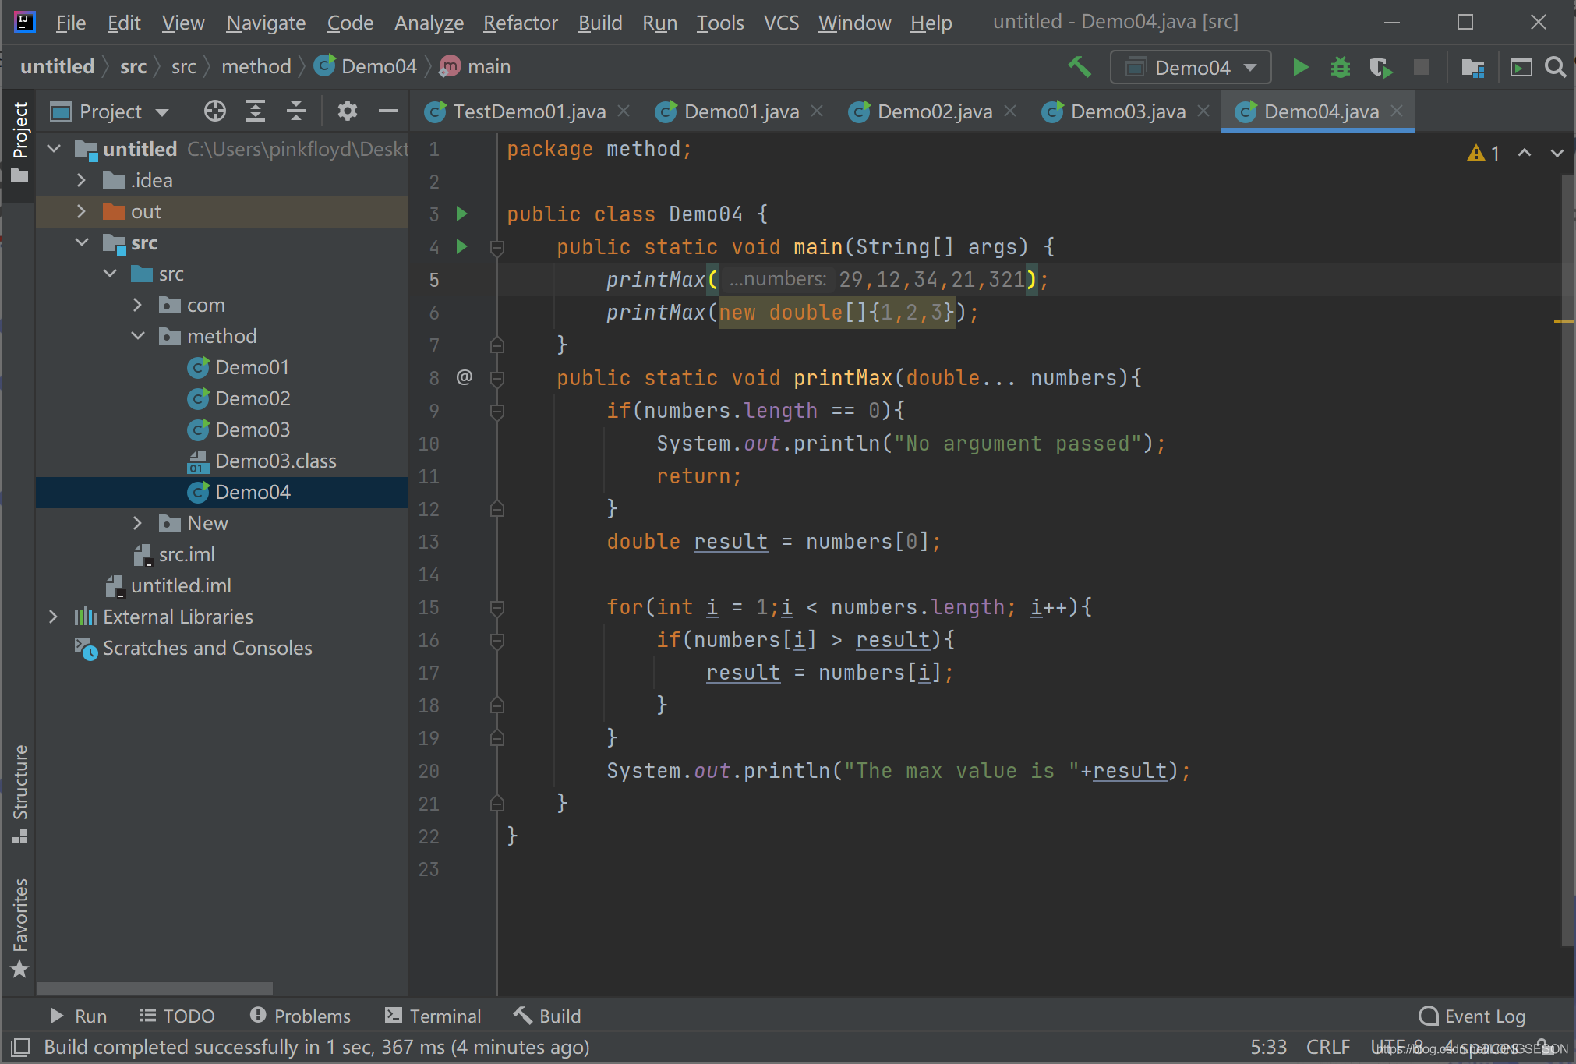This screenshot has width=1576, height=1064.
Task: Click the Project panel horizontal scrollbar
Action: (155, 988)
